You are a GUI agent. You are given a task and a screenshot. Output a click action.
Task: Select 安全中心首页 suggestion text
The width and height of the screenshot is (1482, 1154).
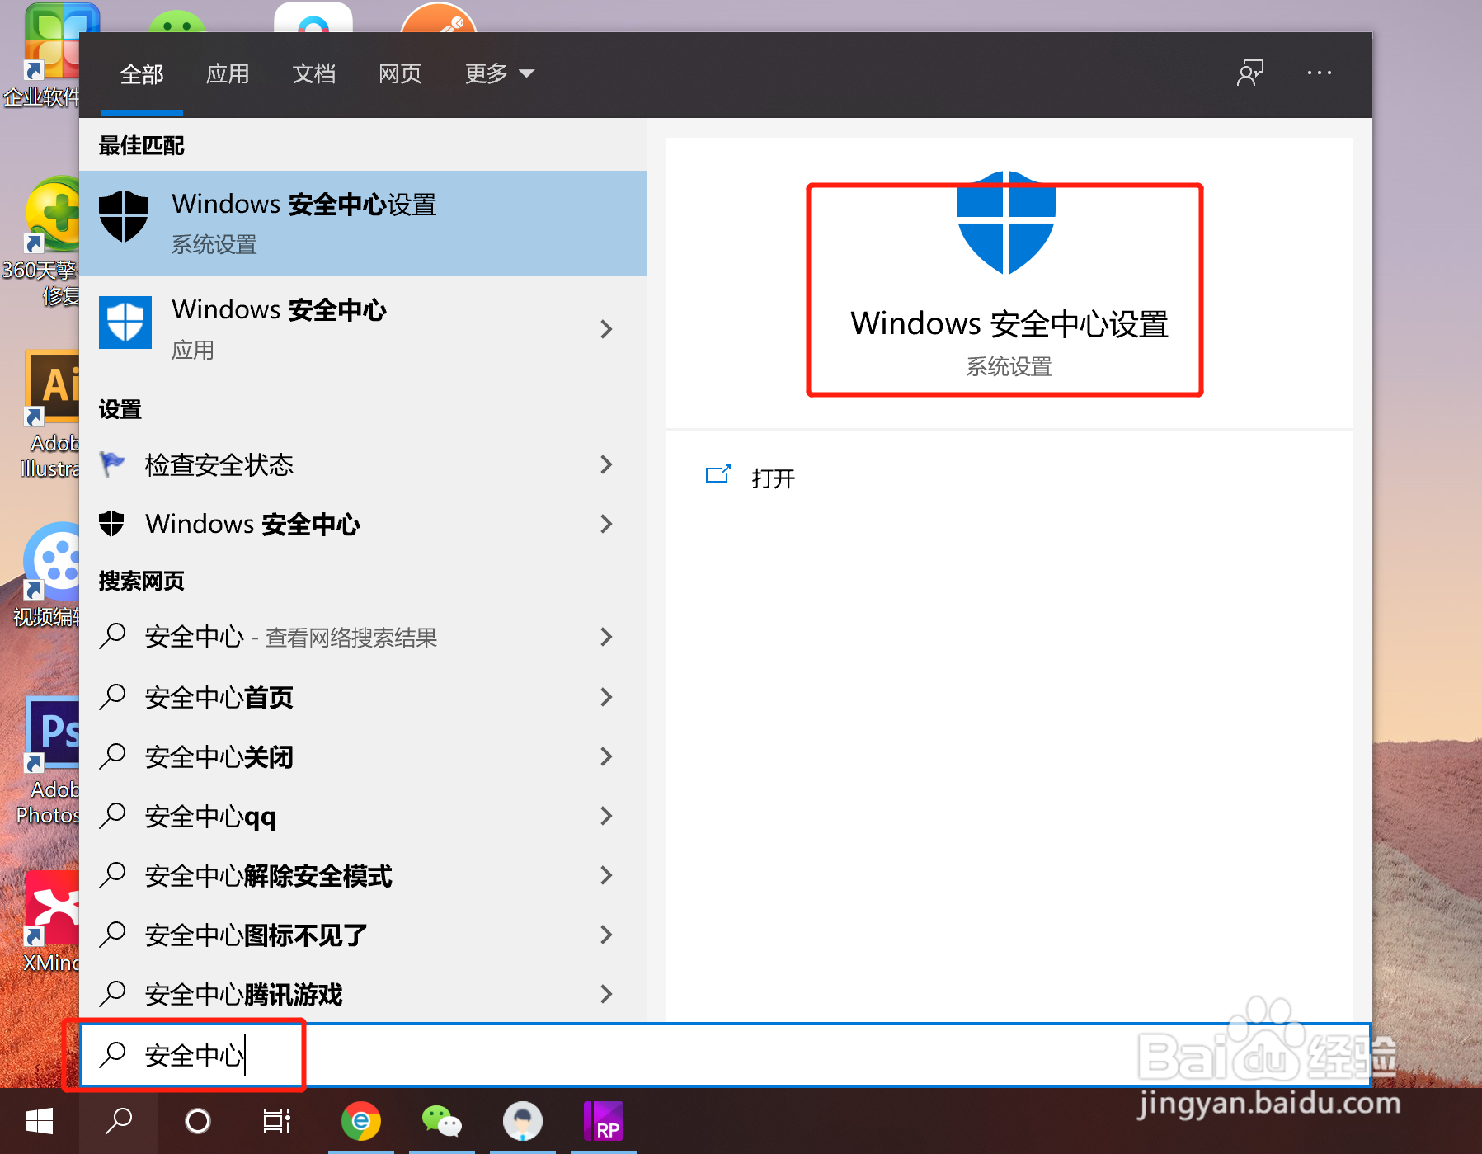click(219, 697)
